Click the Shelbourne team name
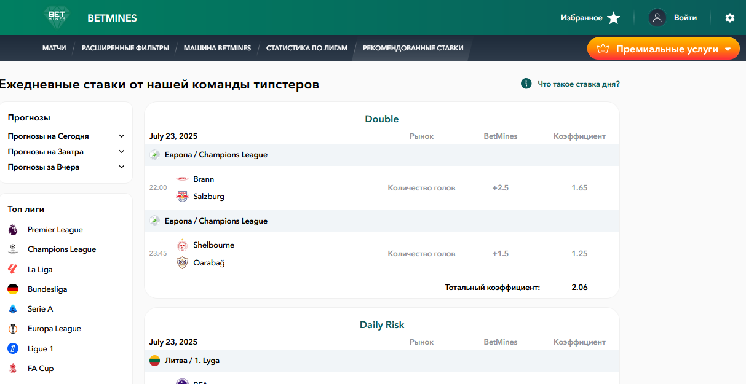The height and width of the screenshot is (384, 746). (x=214, y=245)
